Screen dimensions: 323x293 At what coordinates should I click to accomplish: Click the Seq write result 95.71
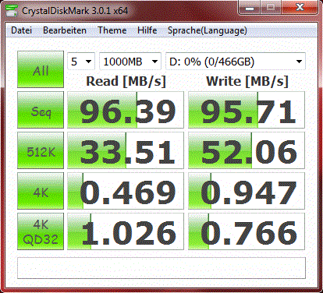pyautogui.click(x=247, y=110)
